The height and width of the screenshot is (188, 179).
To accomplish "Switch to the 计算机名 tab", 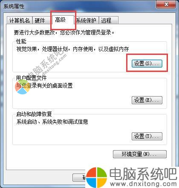I will 20,20.
